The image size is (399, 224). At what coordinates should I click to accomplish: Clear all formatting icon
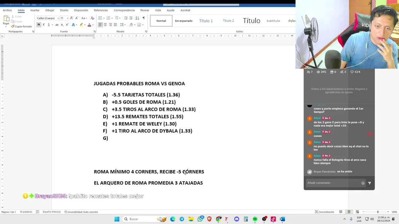(x=92, y=18)
